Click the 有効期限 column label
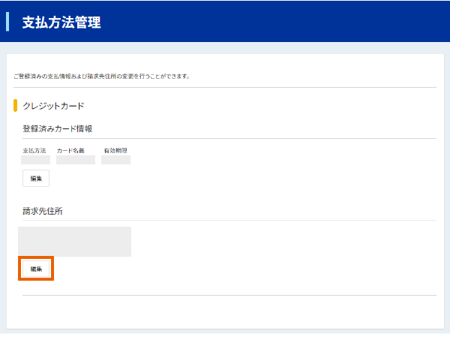The height and width of the screenshot is (343, 450). coord(115,151)
